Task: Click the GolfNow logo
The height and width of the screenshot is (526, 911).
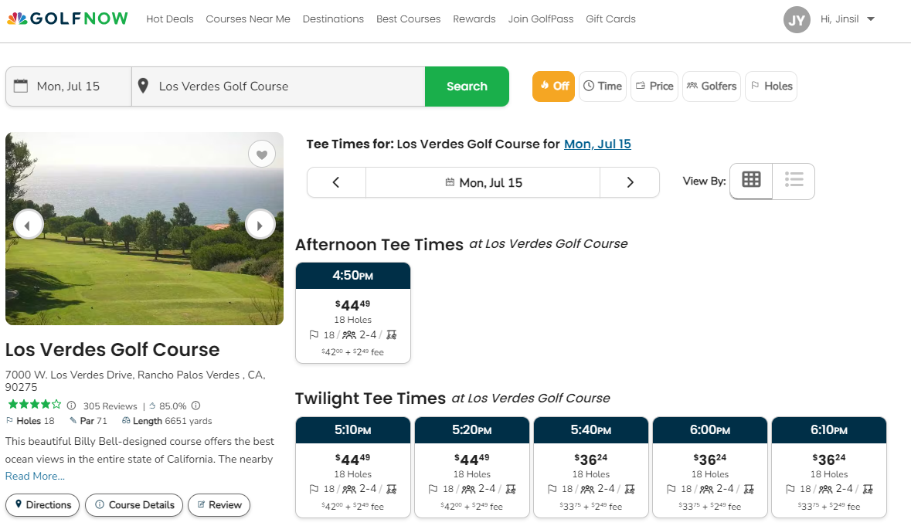Action: (x=67, y=19)
